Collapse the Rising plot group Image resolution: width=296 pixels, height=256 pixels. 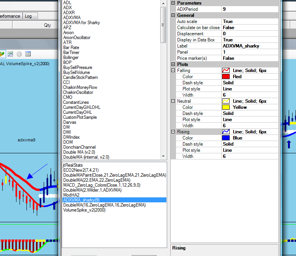click(x=173, y=132)
